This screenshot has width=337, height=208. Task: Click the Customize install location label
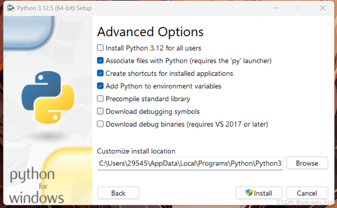(x=136, y=151)
